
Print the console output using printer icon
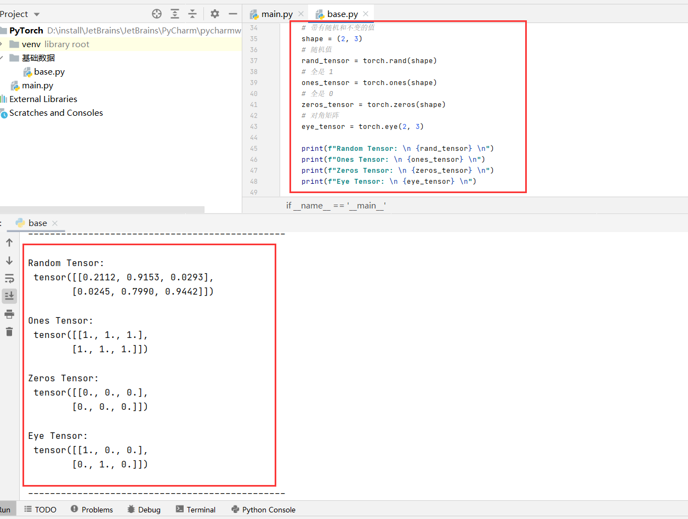(x=9, y=314)
